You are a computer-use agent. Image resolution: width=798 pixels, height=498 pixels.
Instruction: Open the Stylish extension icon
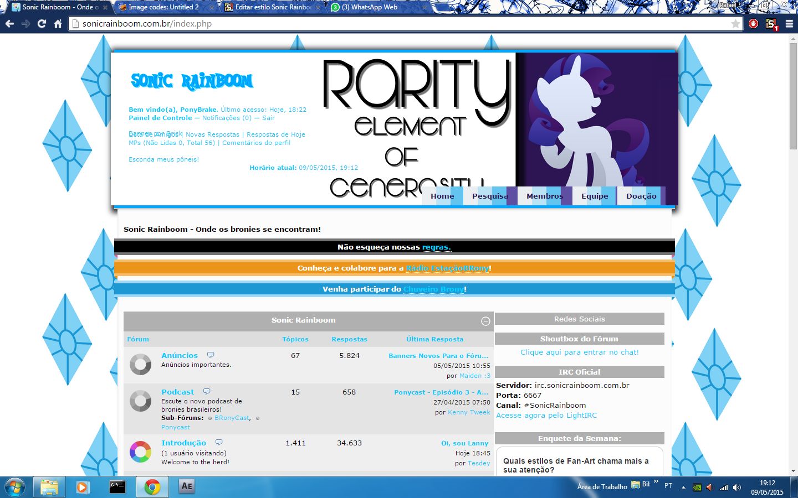coord(771,24)
